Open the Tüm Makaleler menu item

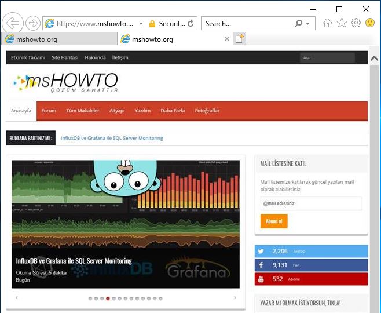click(x=83, y=111)
